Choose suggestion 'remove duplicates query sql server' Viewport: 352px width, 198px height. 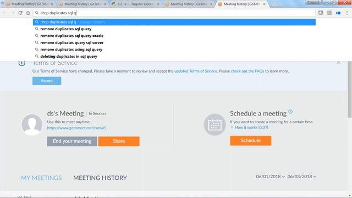(x=174, y=43)
